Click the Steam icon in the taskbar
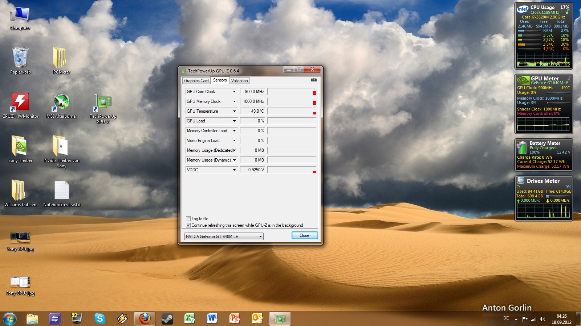This screenshot has height=326, width=581. click(167, 318)
